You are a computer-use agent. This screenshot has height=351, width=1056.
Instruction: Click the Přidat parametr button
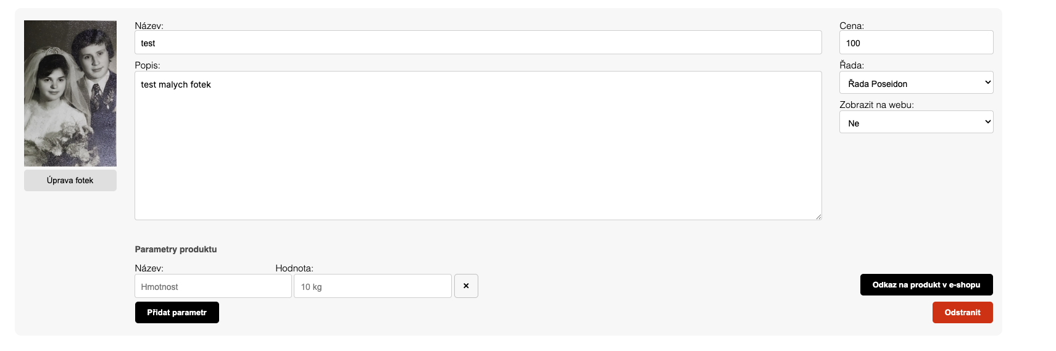click(177, 313)
